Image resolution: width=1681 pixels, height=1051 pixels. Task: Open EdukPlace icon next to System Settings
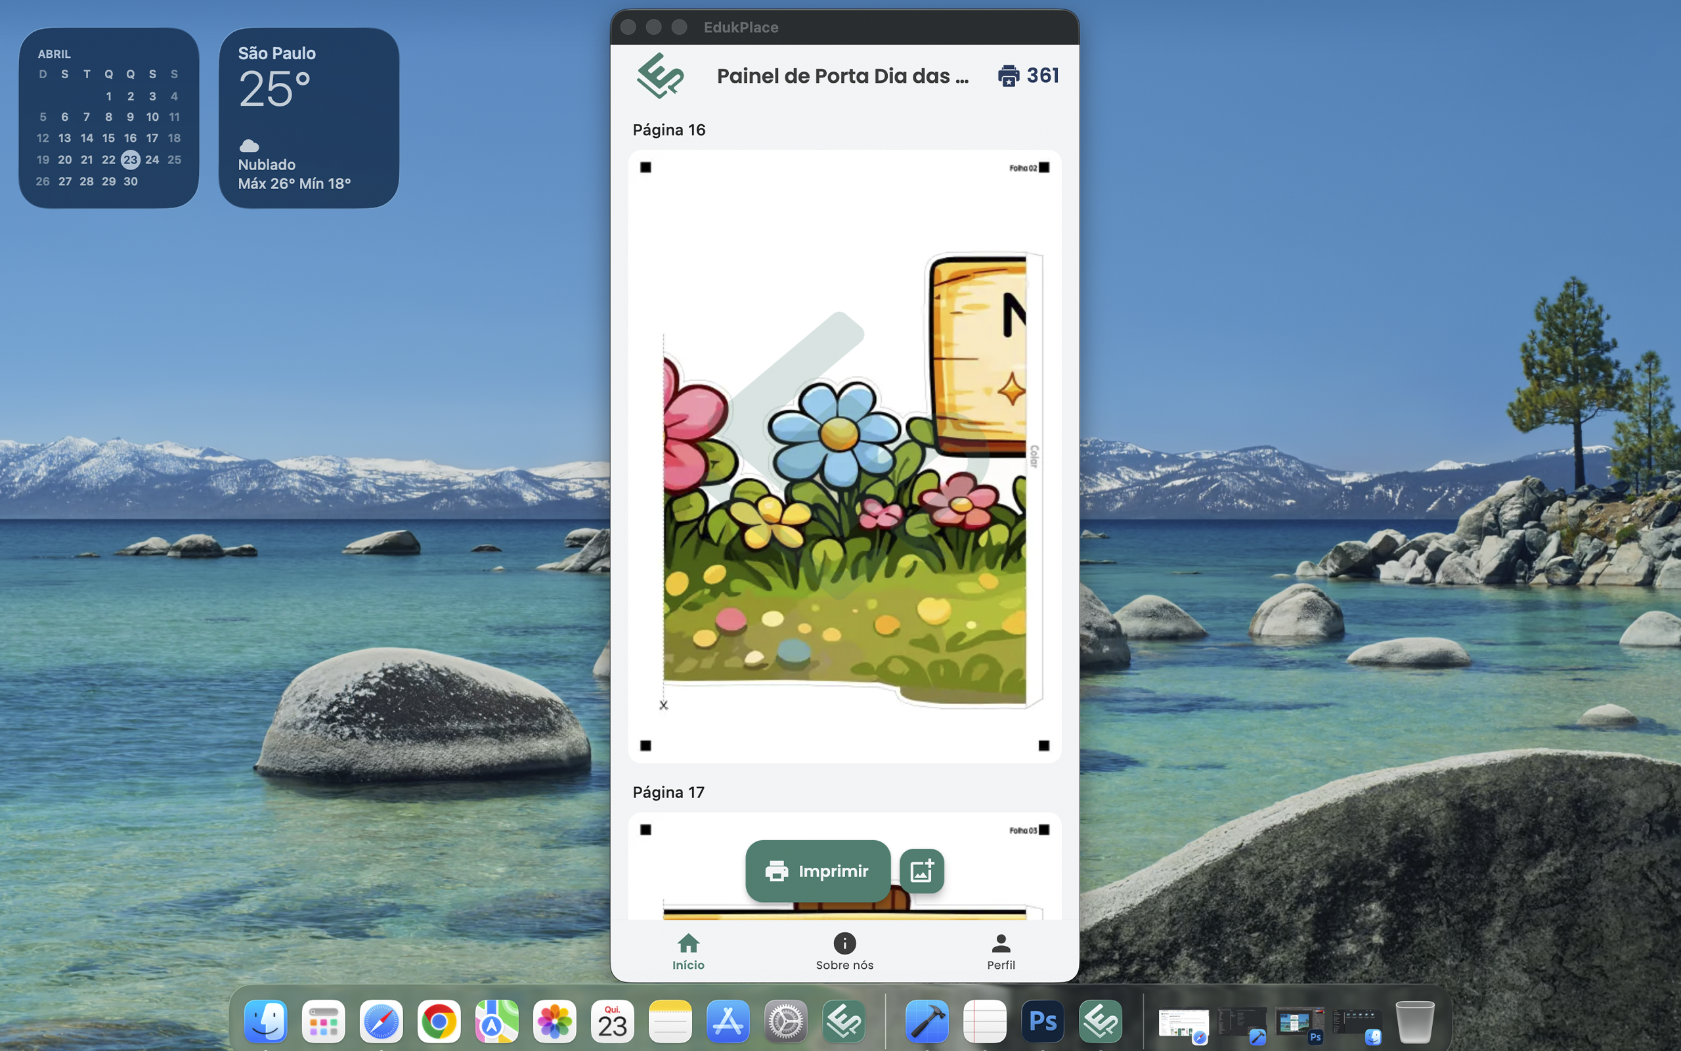pyautogui.click(x=844, y=1021)
